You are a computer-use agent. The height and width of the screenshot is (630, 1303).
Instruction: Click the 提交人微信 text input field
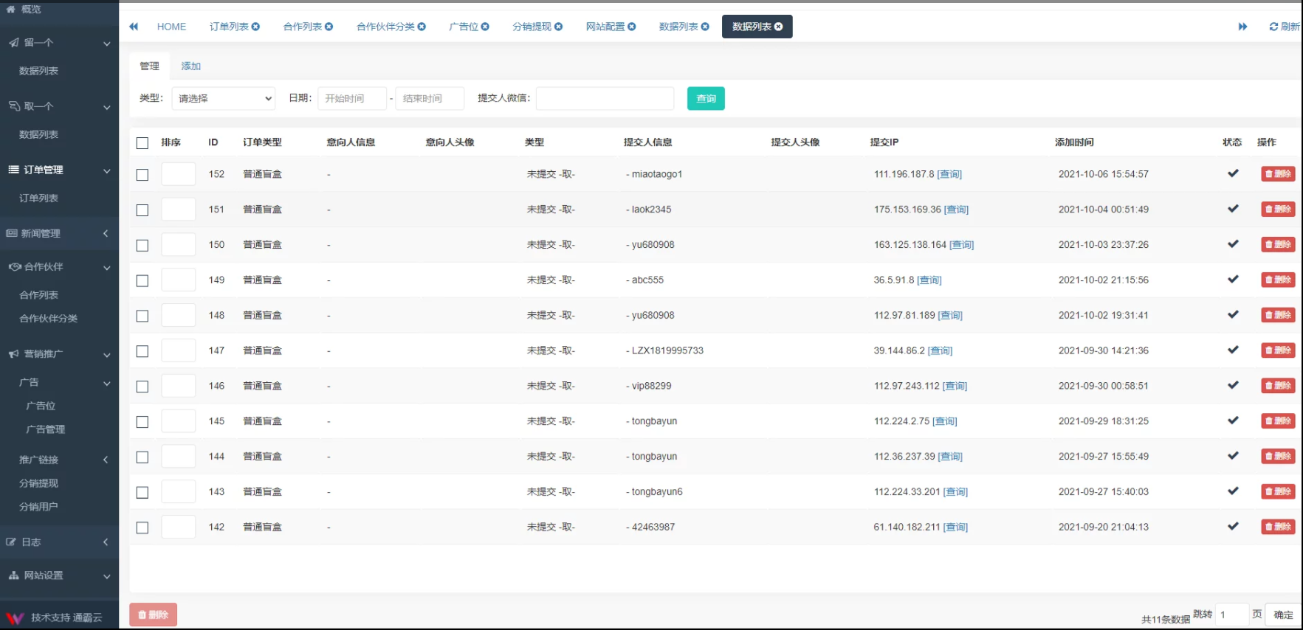pyautogui.click(x=604, y=98)
